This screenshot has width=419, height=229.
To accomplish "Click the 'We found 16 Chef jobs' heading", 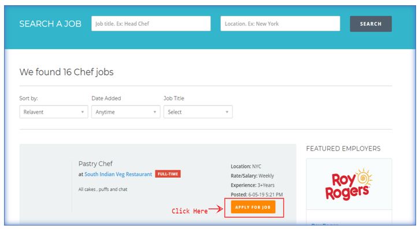I will click(x=66, y=72).
